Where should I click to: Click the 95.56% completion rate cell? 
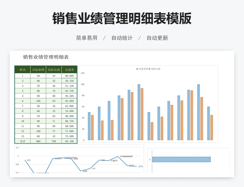click(70, 96)
